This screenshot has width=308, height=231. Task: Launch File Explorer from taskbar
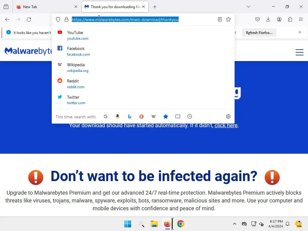click(154, 224)
